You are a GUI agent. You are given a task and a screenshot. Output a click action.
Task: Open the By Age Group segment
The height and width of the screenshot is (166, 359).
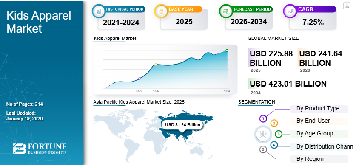click(x=319, y=134)
